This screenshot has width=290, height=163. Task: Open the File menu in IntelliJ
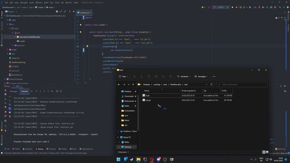pyautogui.click(x=7, y=3)
